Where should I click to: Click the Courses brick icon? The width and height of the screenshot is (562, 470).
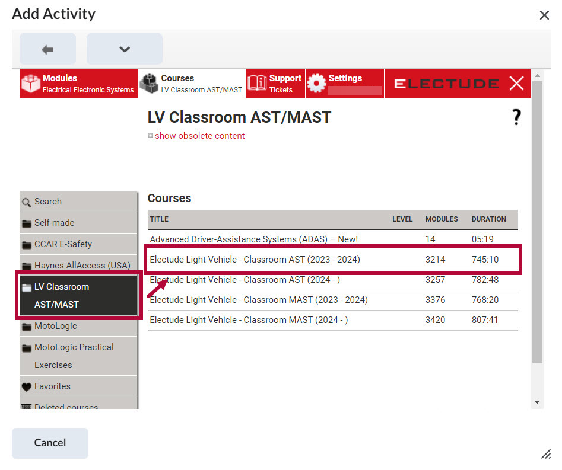point(149,84)
